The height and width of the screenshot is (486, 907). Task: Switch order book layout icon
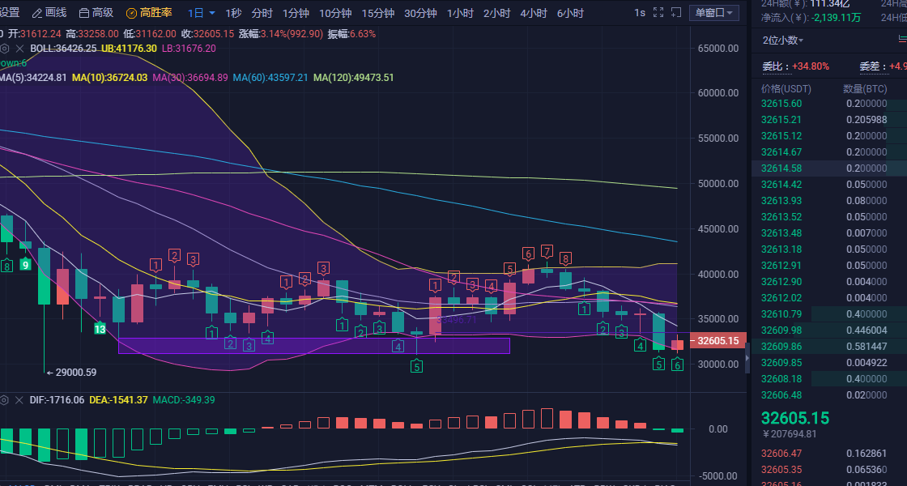click(x=901, y=40)
